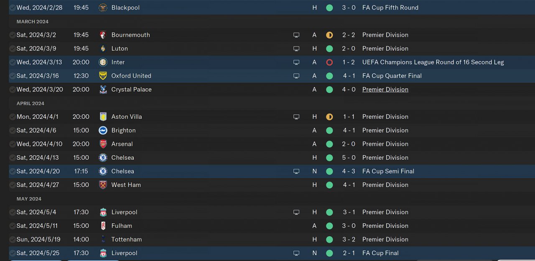Toggle the check icon on Tottenham fixture row
The height and width of the screenshot is (261, 535).
point(13,240)
